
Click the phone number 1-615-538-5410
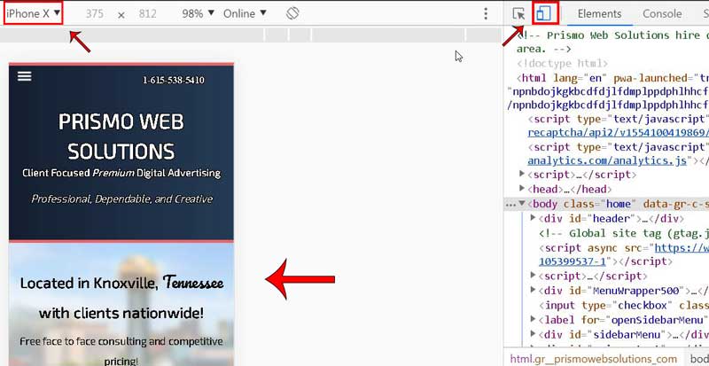pyautogui.click(x=174, y=81)
